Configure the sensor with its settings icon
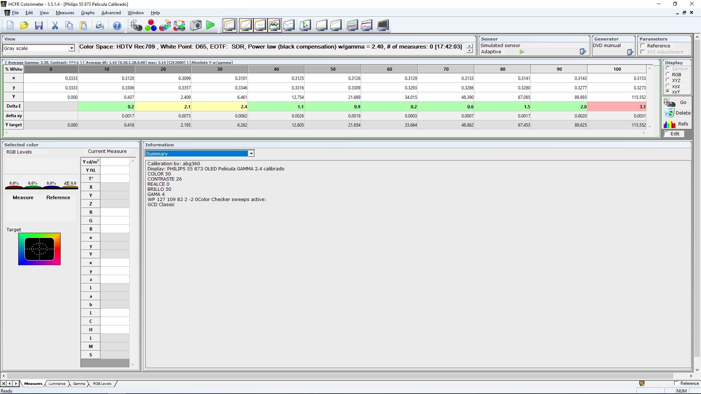 click(x=583, y=52)
